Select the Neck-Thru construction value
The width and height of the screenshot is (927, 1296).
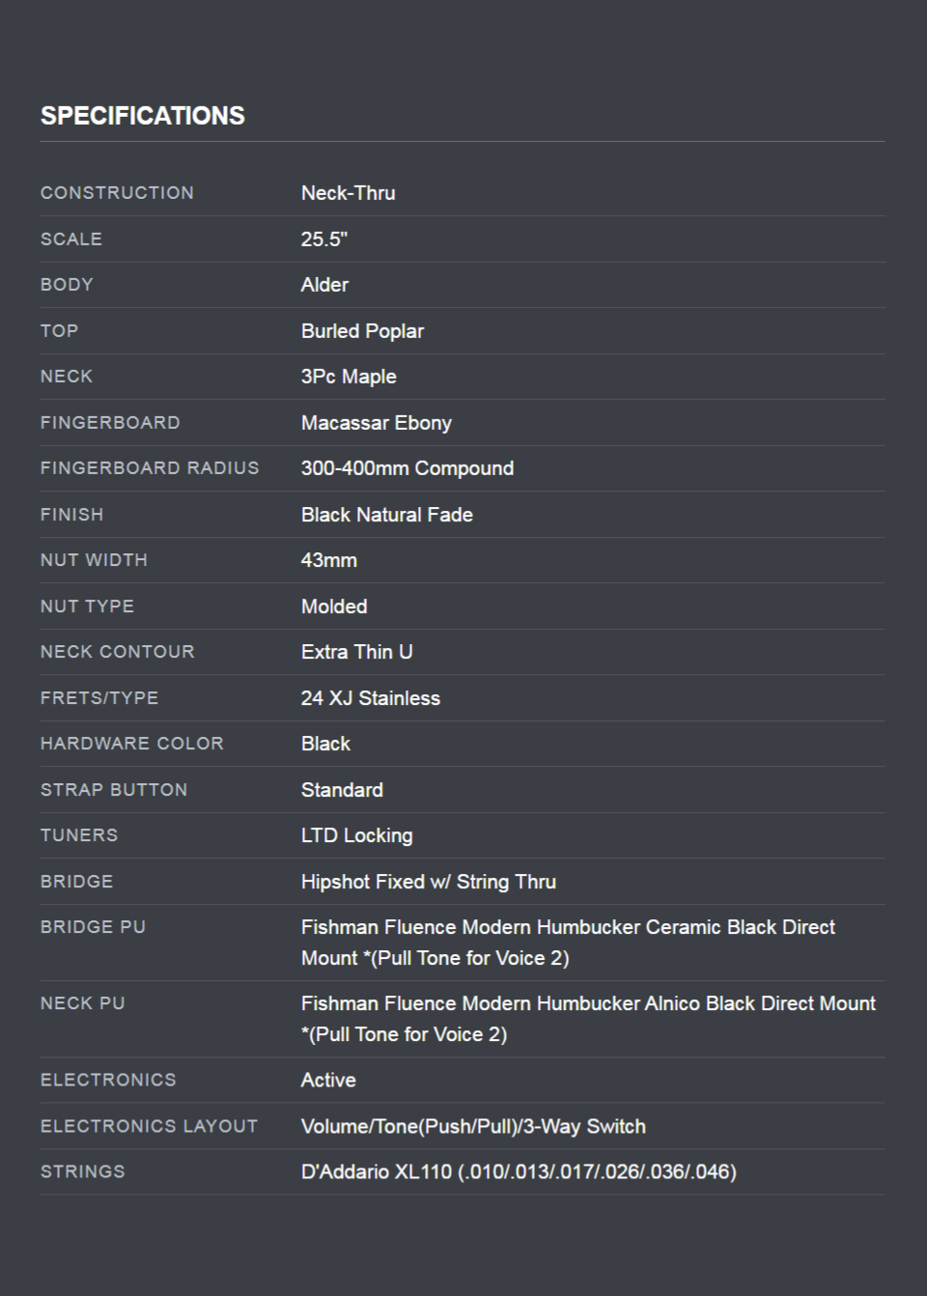(348, 193)
